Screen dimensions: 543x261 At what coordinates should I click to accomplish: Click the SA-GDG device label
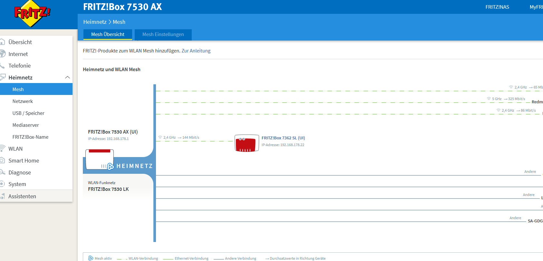[535, 221]
